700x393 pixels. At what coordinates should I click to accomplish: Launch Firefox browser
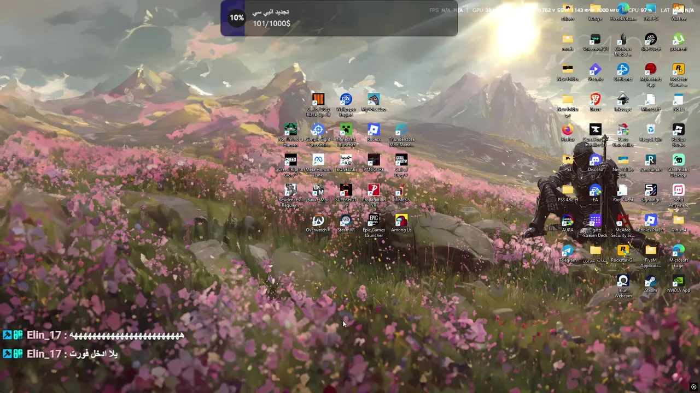click(568, 129)
